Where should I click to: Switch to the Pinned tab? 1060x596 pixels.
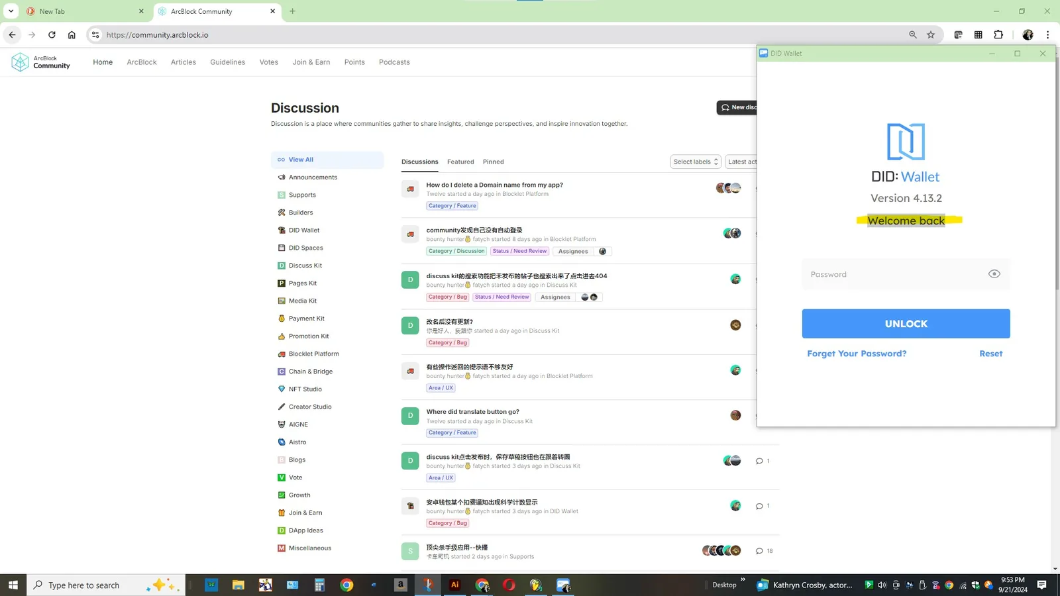point(494,162)
